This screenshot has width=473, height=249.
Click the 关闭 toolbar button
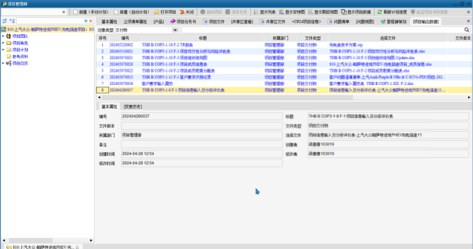click(187, 12)
